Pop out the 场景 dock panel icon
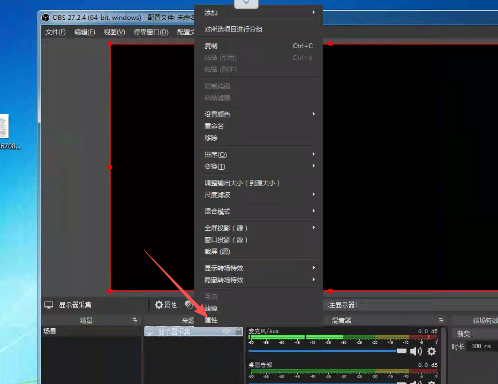Screen dimensions: 498x384 (135, 320)
